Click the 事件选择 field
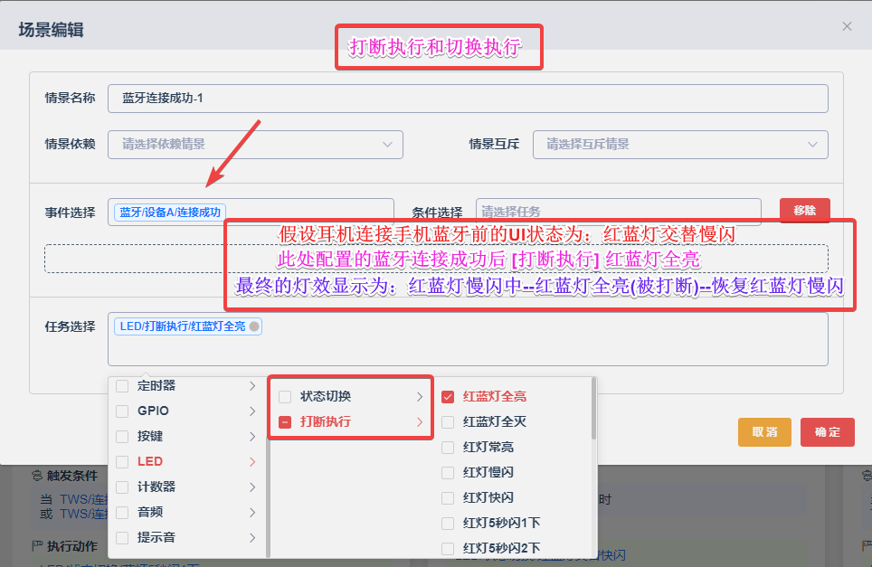This screenshot has width=872, height=567. click(251, 212)
